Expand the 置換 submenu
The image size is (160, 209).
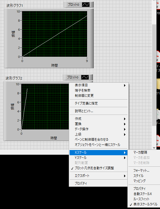[x=99, y=124]
